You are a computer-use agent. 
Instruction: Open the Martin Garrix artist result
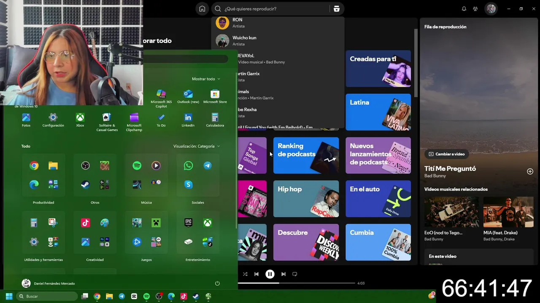[290, 77]
